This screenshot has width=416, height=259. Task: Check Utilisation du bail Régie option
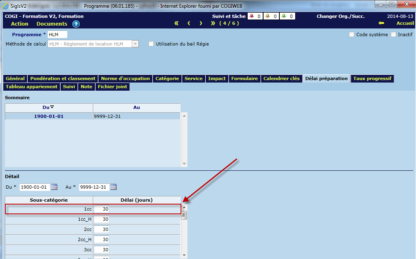151,44
